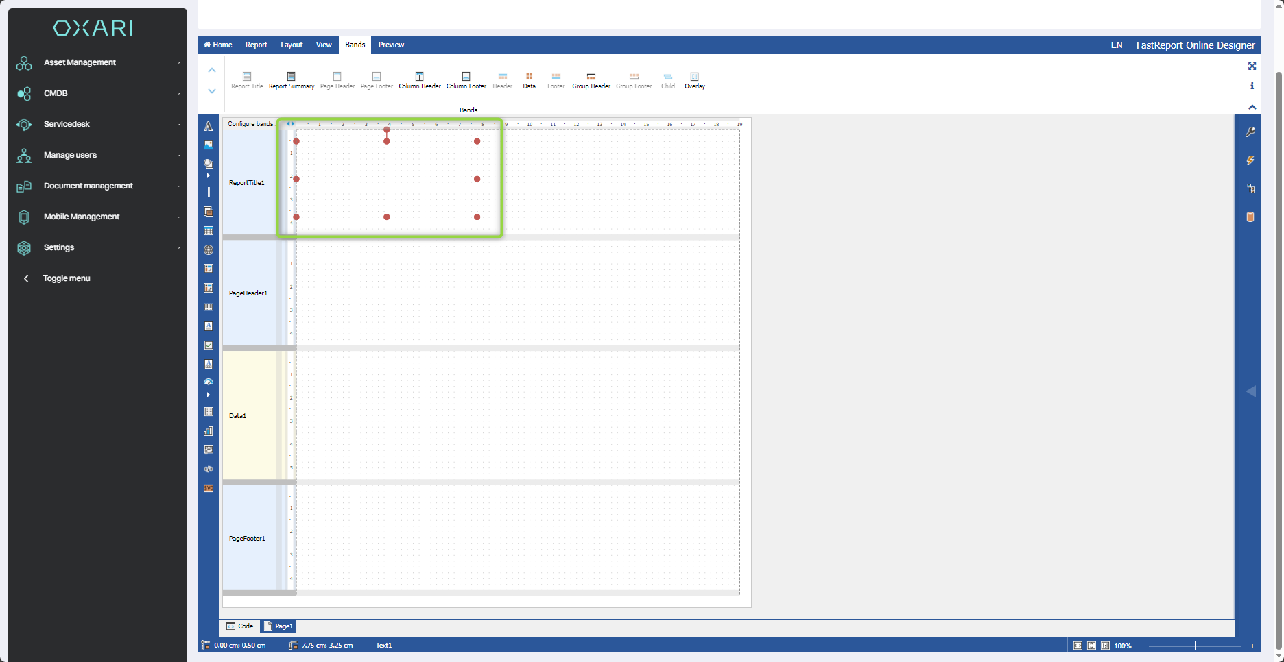Click the EN language button
Screen dimensions: 1284x662
tap(1117, 45)
